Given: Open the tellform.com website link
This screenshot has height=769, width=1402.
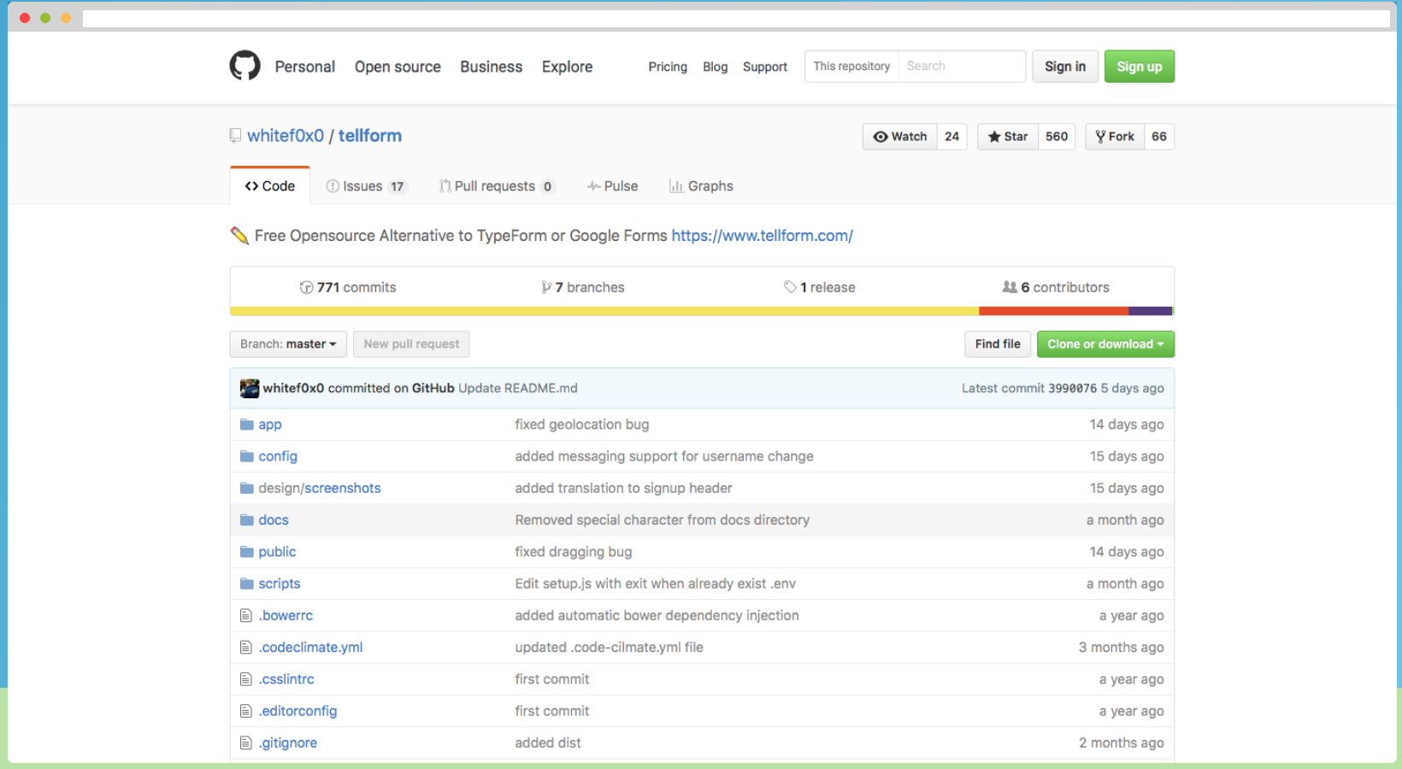Looking at the screenshot, I should click(762, 235).
